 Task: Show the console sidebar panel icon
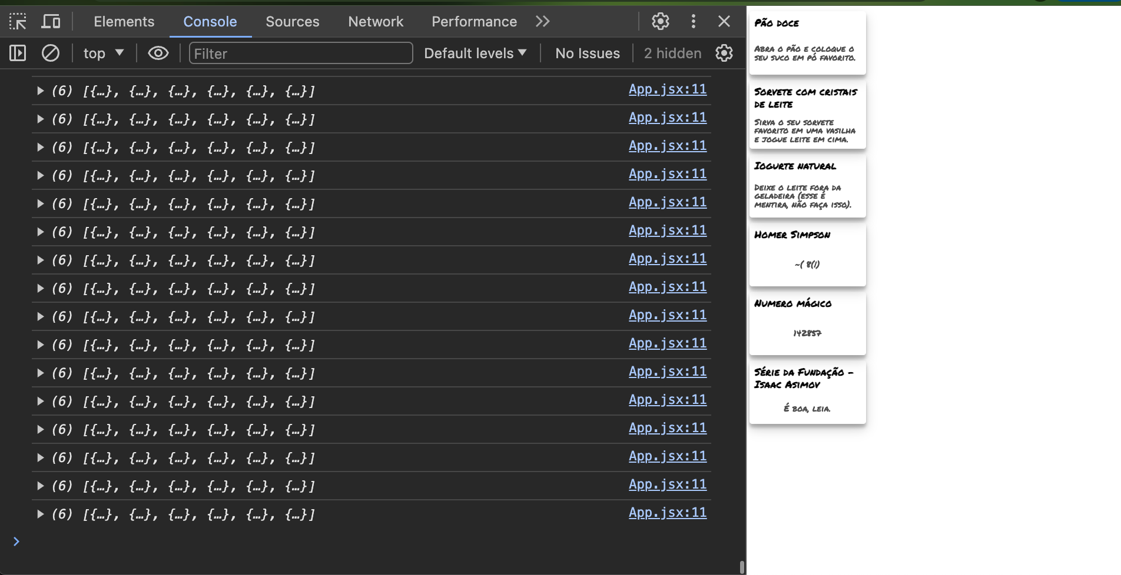(x=18, y=54)
